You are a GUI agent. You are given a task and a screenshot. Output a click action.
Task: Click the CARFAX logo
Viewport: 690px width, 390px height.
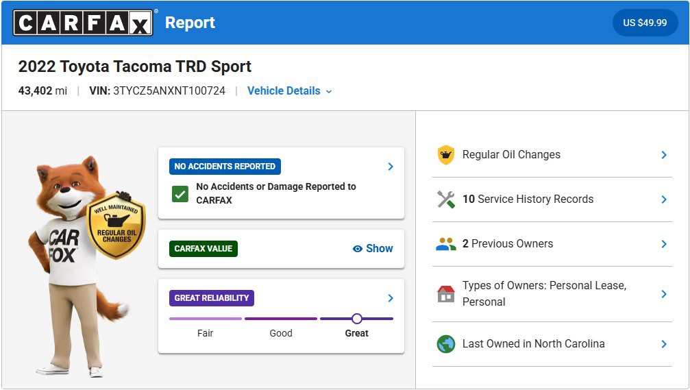point(83,23)
